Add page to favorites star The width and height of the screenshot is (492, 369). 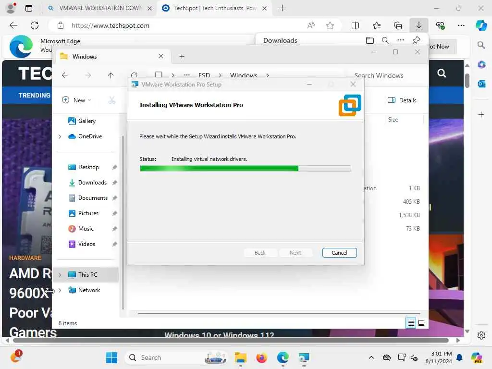(x=330, y=25)
